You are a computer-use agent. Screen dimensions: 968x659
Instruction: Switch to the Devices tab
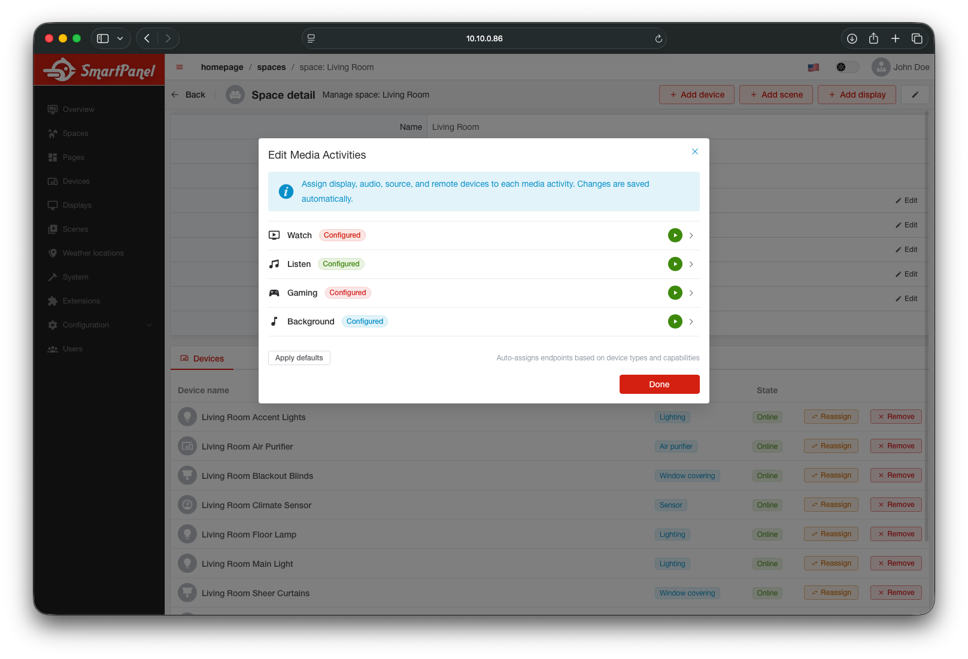tap(202, 358)
